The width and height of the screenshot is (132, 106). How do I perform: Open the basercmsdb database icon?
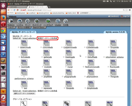24,43
